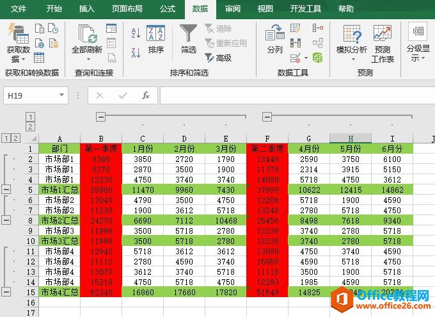
Task: Select the row 10 header
Action: coord(31,241)
